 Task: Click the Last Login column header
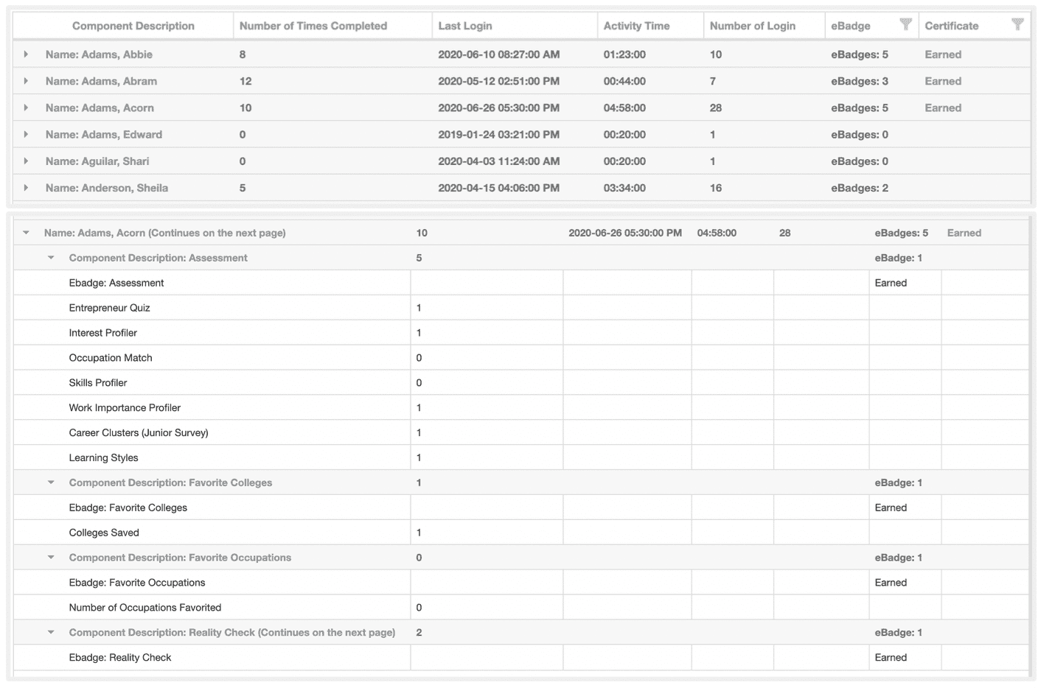[x=464, y=26]
